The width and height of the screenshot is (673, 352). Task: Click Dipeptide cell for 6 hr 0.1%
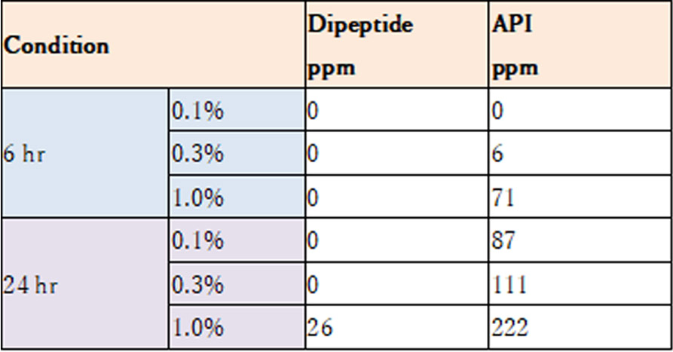397,109
